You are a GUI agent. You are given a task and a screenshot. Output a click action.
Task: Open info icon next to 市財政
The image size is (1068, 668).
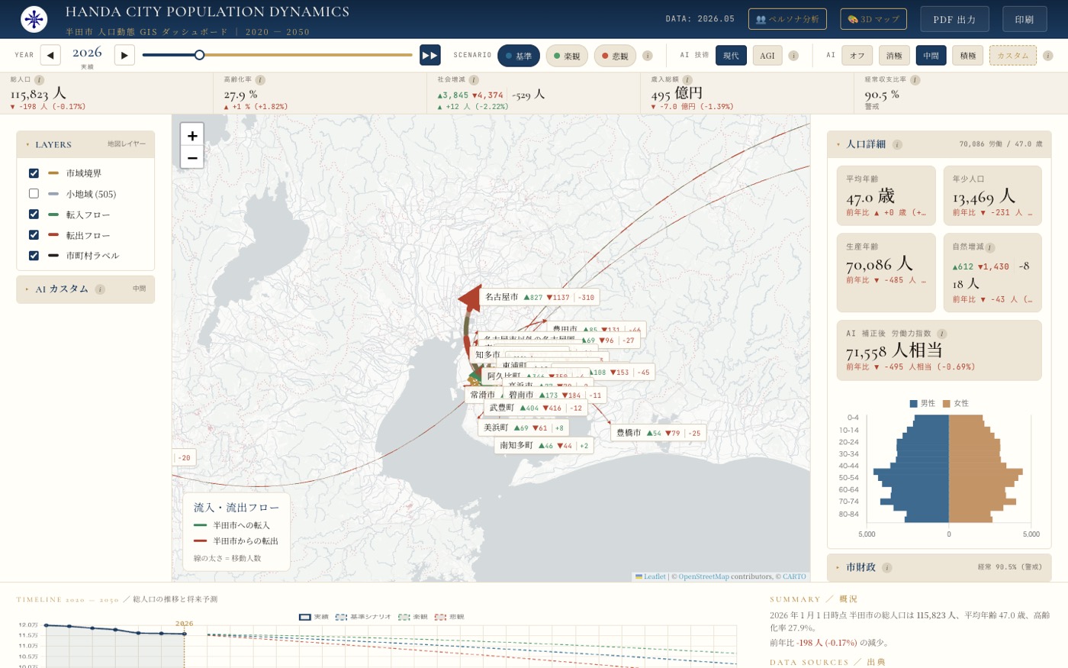click(887, 567)
